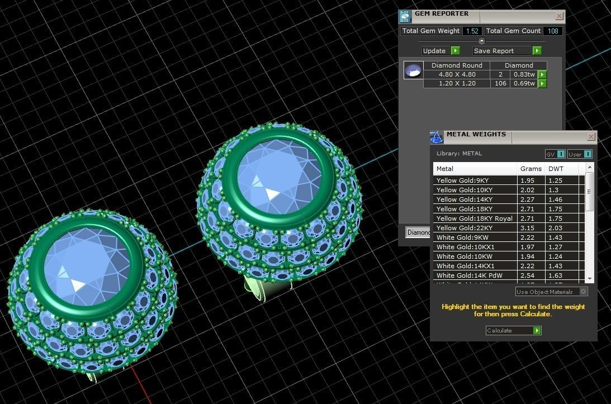Click the Grams column header
Image resolution: width=611 pixels, height=404 pixels.
tap(531, 169)
